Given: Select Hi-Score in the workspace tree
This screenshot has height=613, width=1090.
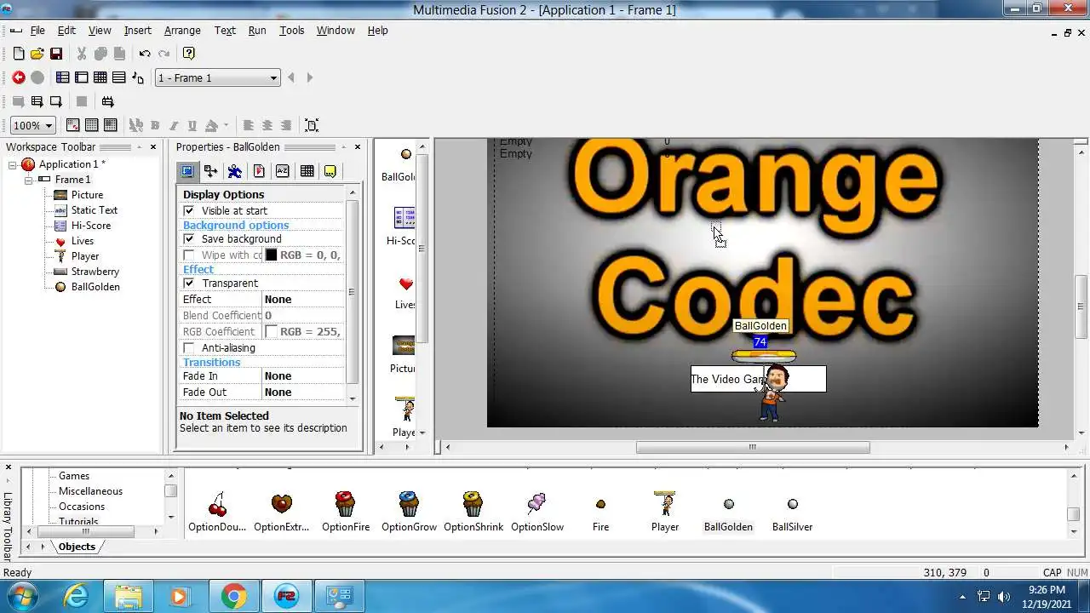Looking at the screenshot, I should tap(90, 226).
